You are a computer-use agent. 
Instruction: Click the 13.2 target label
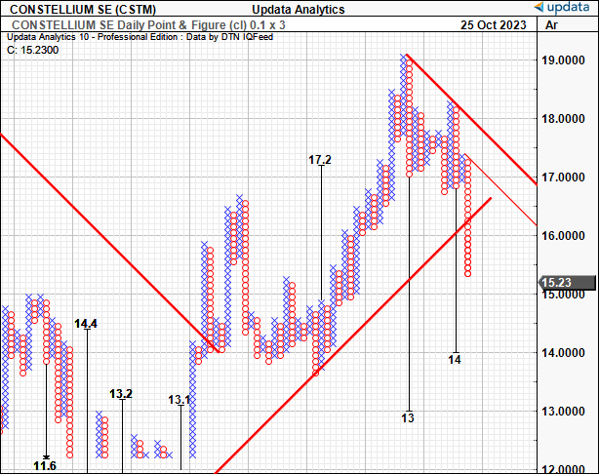pos(121,393)
